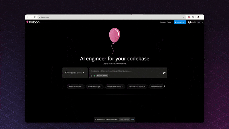Click the pink balloon illustration
This screenshot has width=229, height=129.
coord(114,40)
